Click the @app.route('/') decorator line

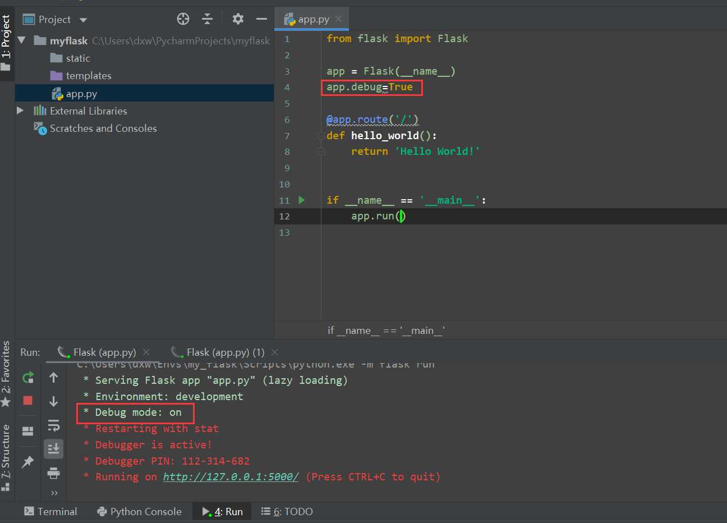click(372, 120)
